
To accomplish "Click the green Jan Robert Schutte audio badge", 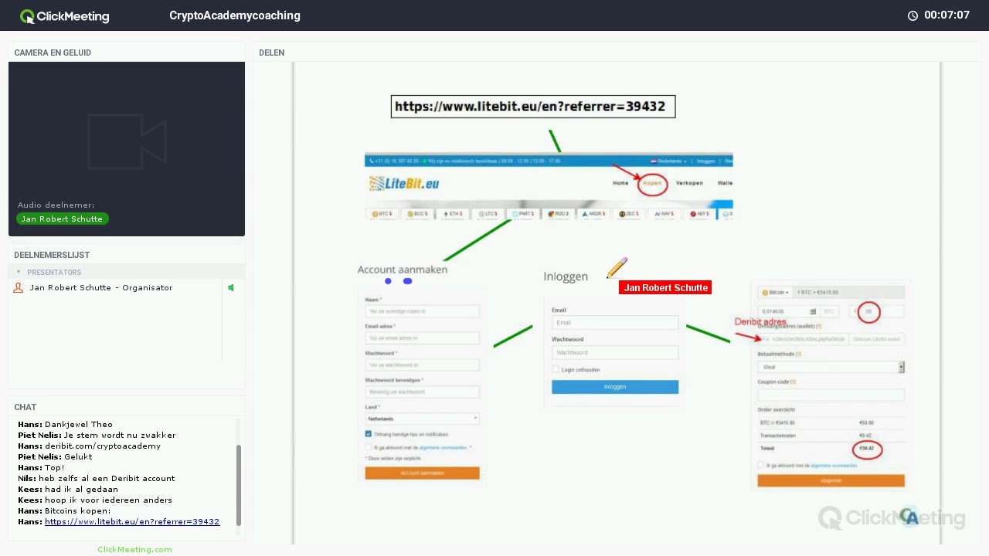I will [x=62, y=219].
